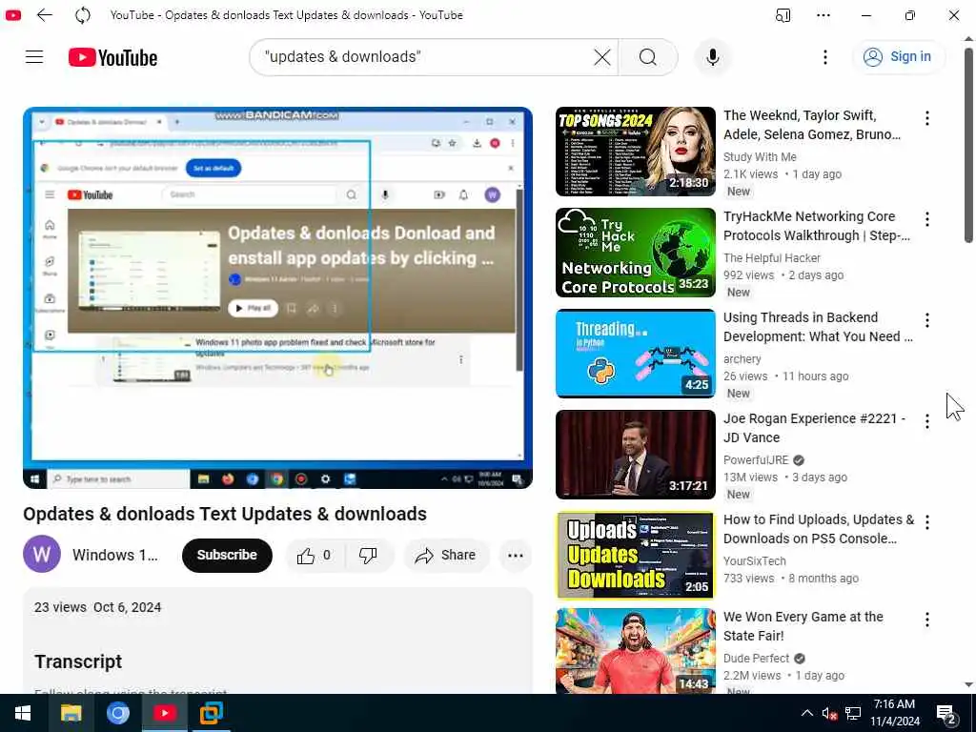Visit the archery channel
Image resolution: width=976 pixels, height=732 pixels.
pyautogui.click(x=742, y=359)
